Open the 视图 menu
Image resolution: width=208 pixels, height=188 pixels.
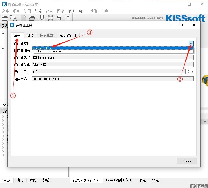27,11
